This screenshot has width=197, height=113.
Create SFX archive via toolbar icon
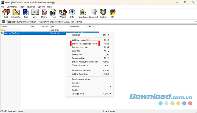click(x=113, y=14)
